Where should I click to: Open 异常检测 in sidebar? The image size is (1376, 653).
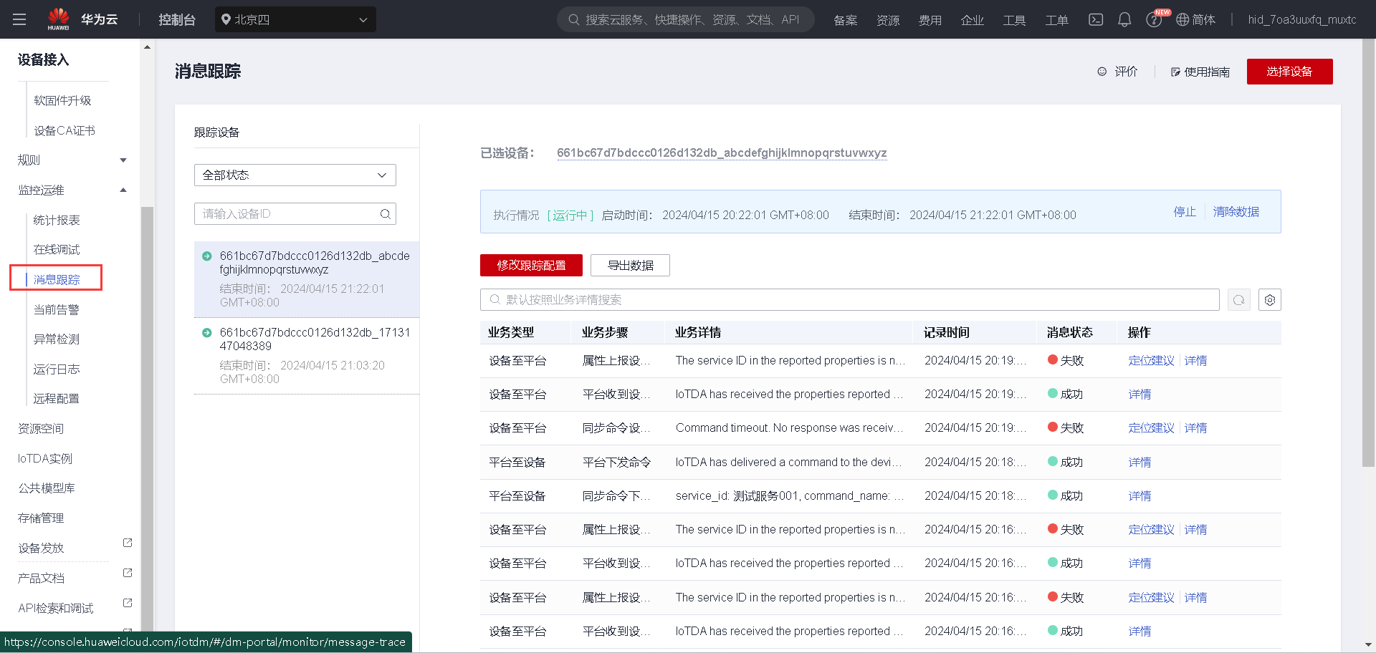[x=57, y=339]
